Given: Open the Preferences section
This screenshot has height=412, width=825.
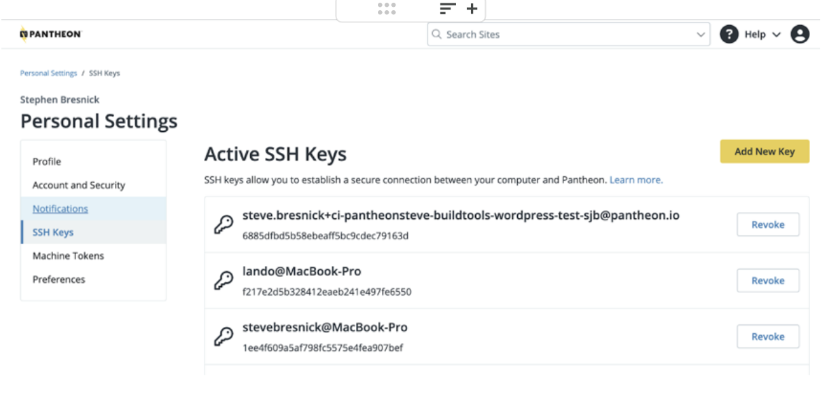Looking at the screenshot, I should [x=59, y=279].
